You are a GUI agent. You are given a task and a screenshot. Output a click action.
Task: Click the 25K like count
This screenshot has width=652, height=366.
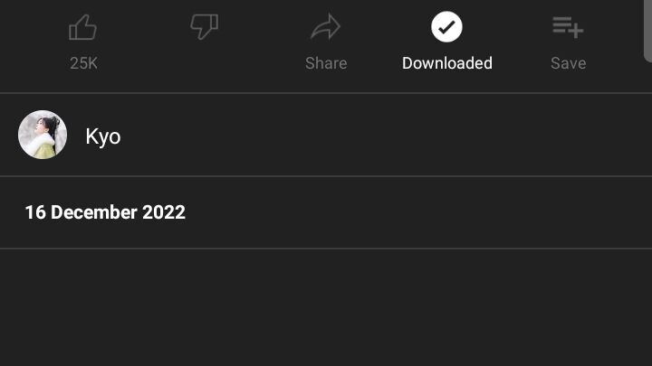(x=83, y=63)
